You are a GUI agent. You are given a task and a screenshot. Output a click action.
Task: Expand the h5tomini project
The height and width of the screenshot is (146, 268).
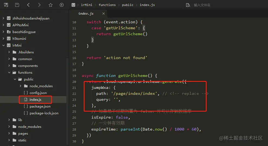coord(4,38)
